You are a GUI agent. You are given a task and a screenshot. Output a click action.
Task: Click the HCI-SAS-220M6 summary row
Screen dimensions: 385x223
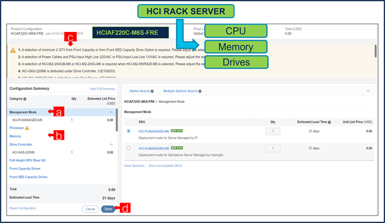62,153
